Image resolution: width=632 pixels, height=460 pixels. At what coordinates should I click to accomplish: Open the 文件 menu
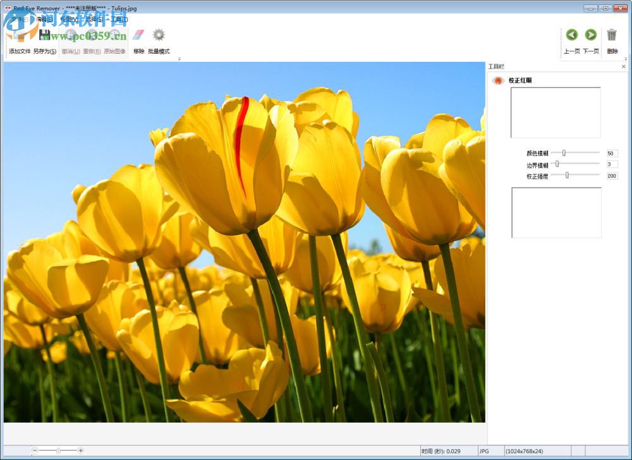[x=17, y=20]
